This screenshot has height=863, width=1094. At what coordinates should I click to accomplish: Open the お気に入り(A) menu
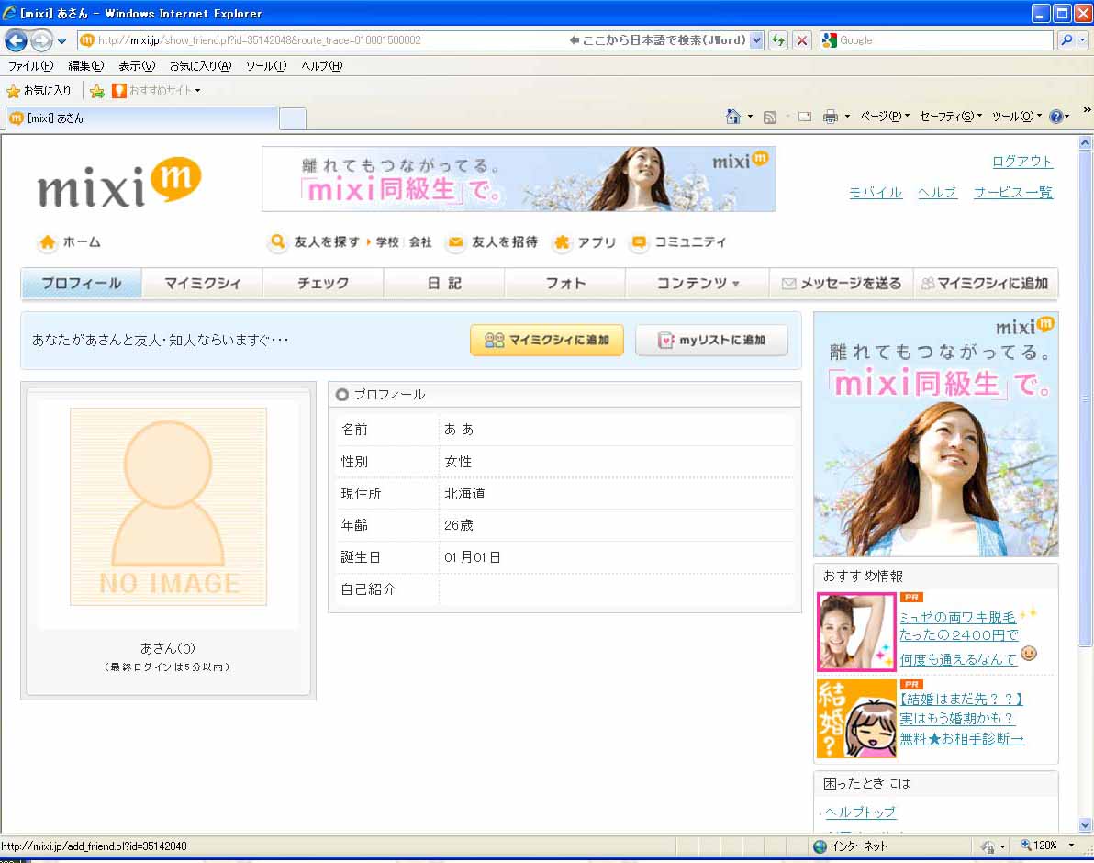(200, 65)
